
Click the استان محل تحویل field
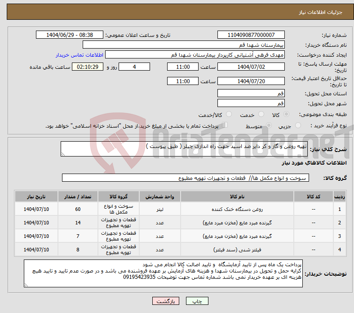tap(251, 94)
